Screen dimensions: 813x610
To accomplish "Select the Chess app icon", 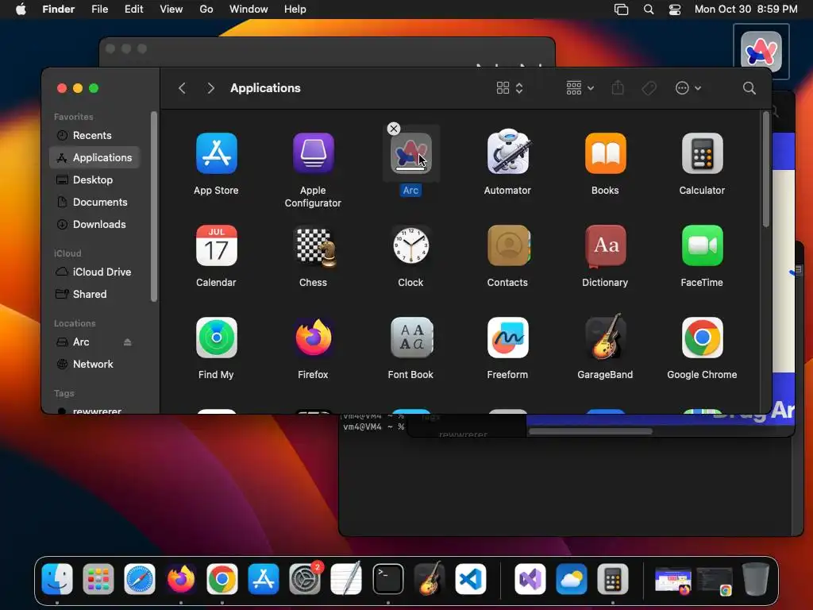I will [314, 246].
